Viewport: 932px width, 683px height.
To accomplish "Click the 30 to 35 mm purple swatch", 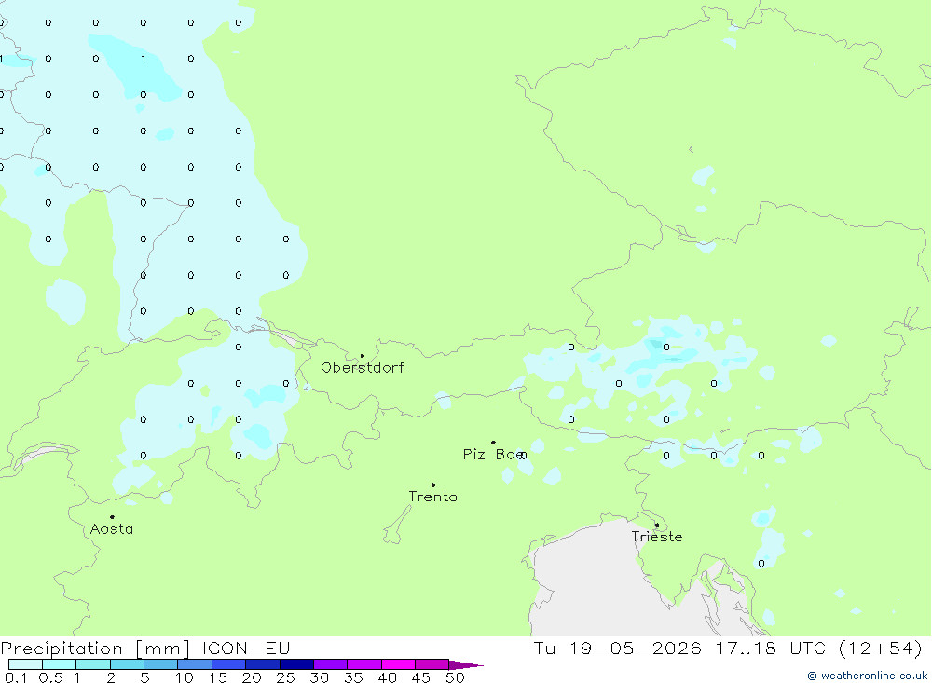I will (330, 664).
